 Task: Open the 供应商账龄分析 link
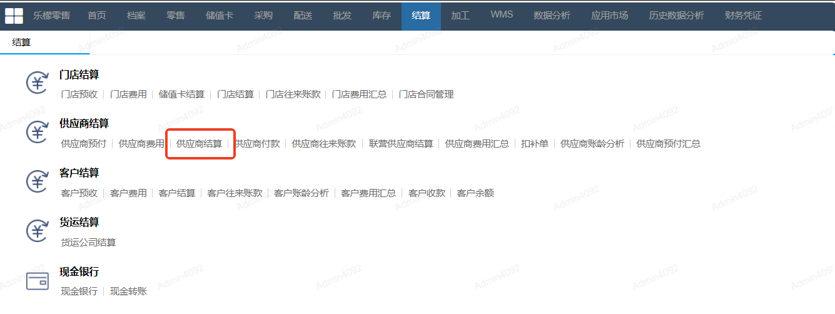592,144
